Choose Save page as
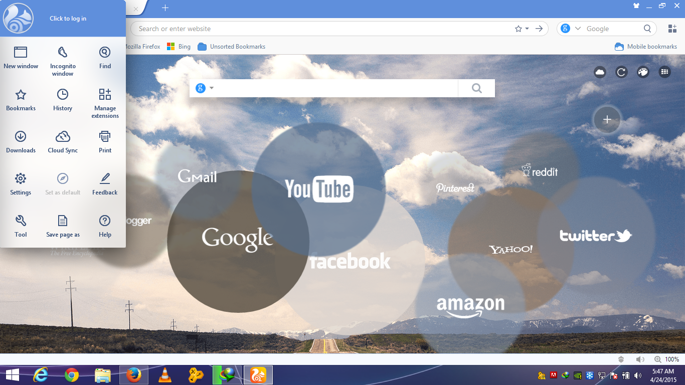This screenshot has width=685, height=385. (63, 226)
